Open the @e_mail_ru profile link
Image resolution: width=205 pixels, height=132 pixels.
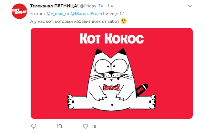click(58, 14)
